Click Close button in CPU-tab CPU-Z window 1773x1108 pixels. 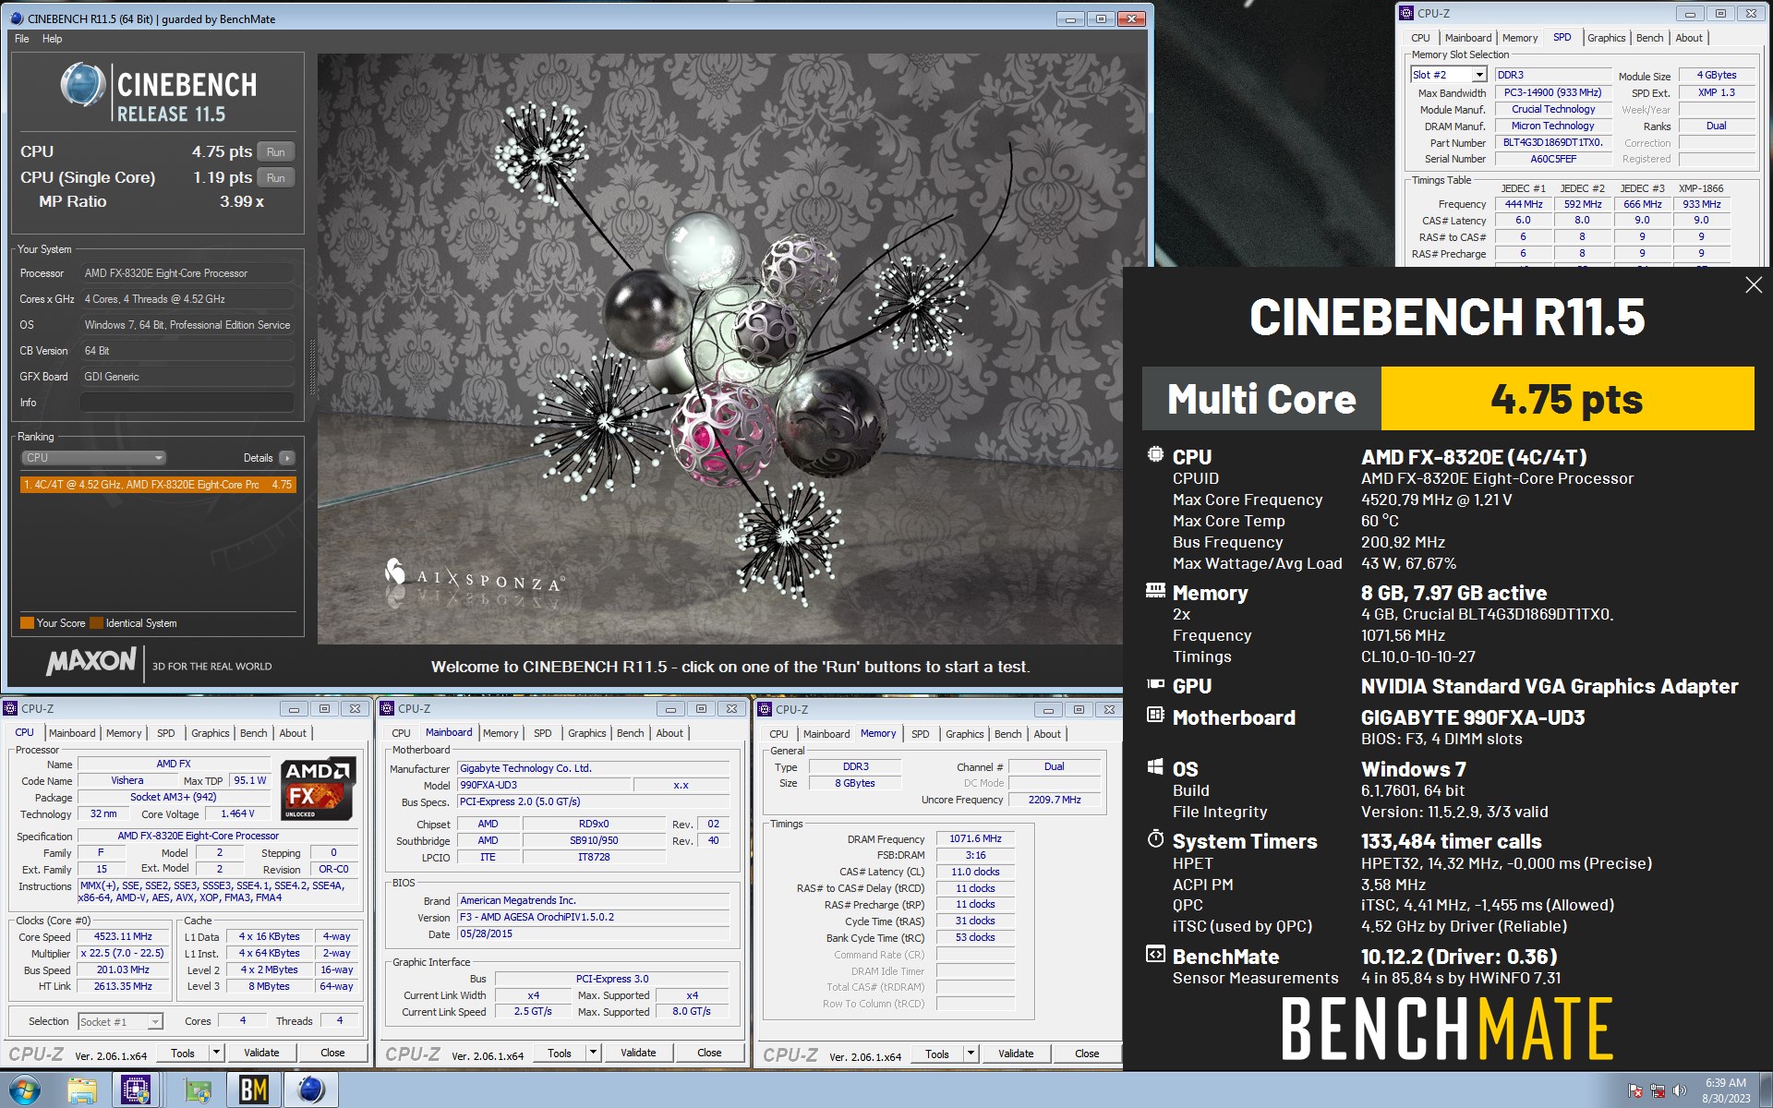pos(332,1053)
